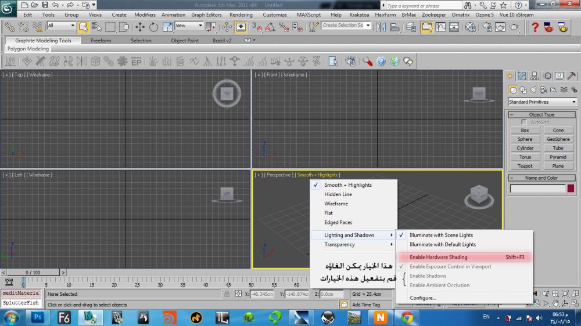Toggle the Angle Snap icon
581x326 pixels.
point(270,27)
